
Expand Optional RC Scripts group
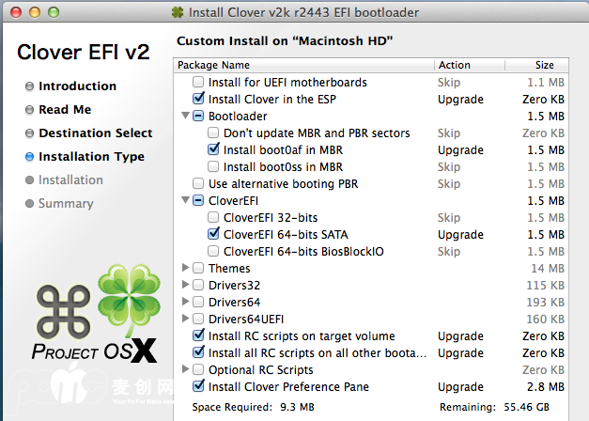(184, 369)
